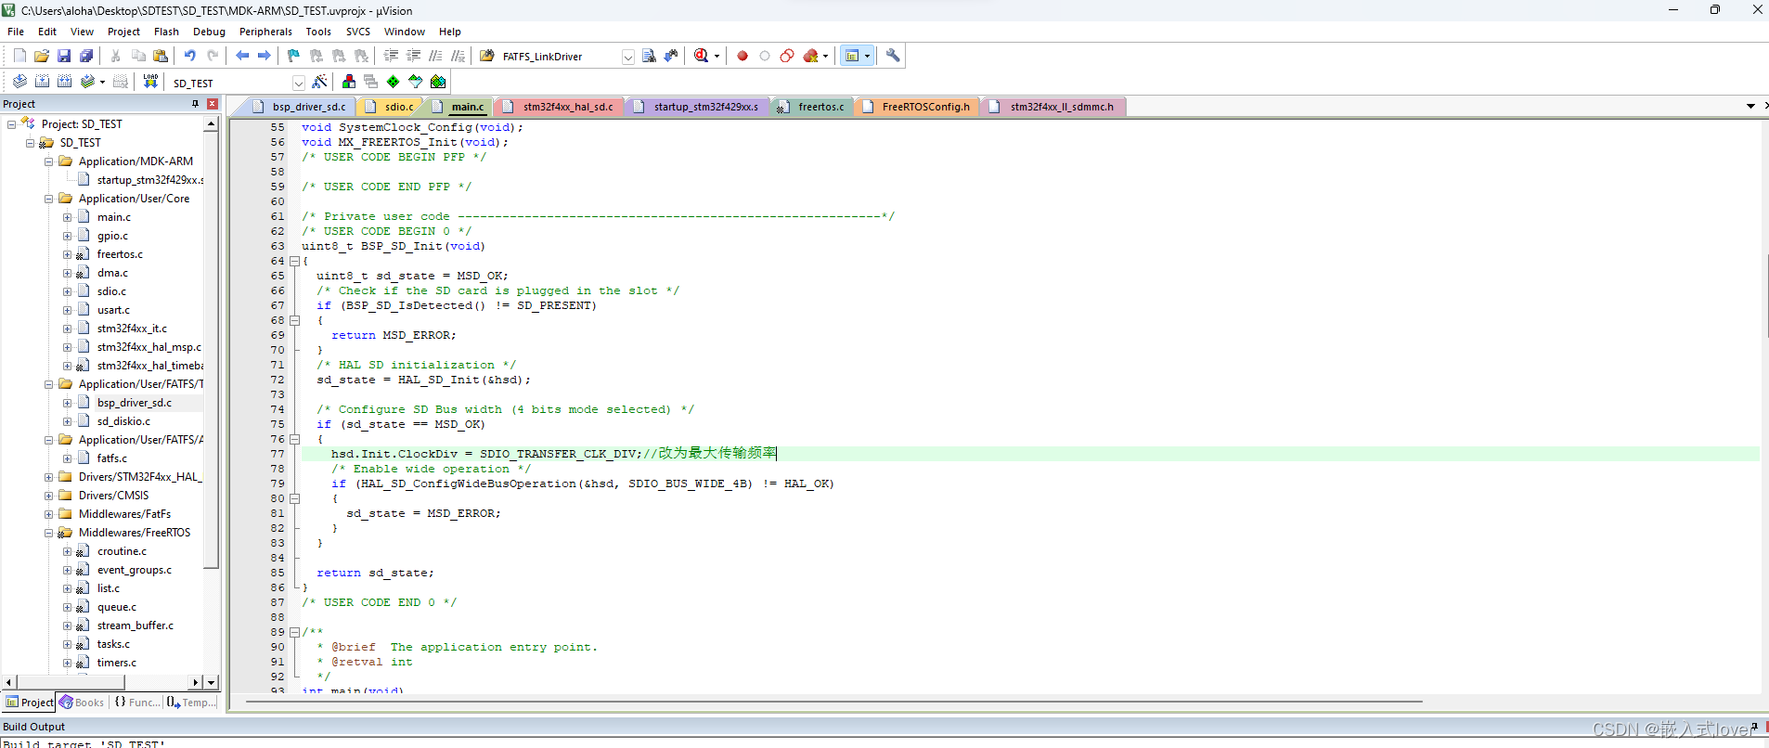This screenshot has height=748, width=1769.
Task: Switch to FreeRTOSConfig.h editor tab
Action: coord(916,107)
